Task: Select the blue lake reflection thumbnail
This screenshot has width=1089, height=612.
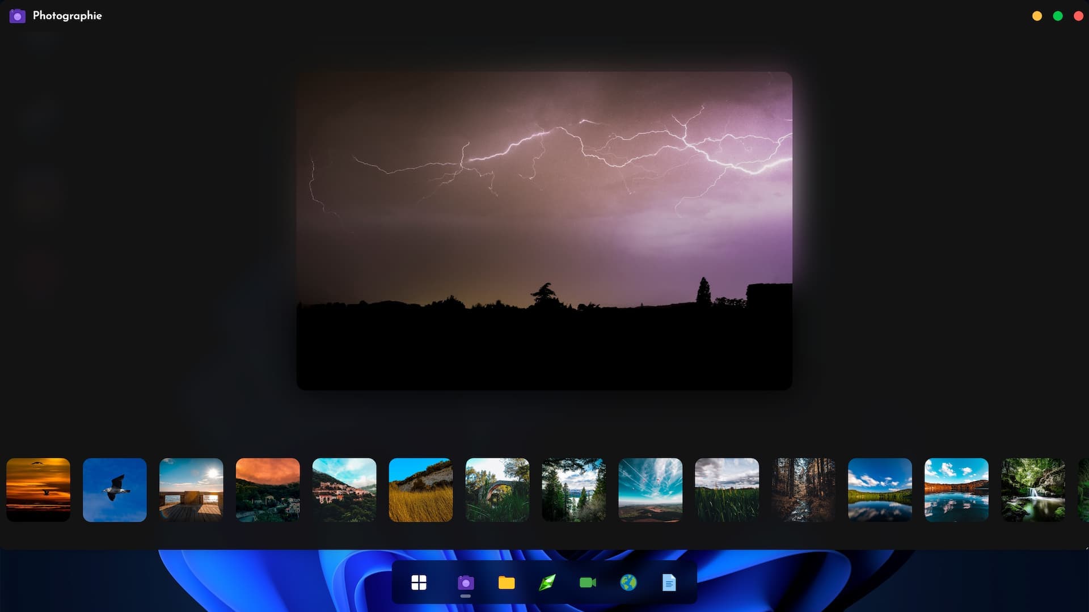Action: [x=880, y=490]
